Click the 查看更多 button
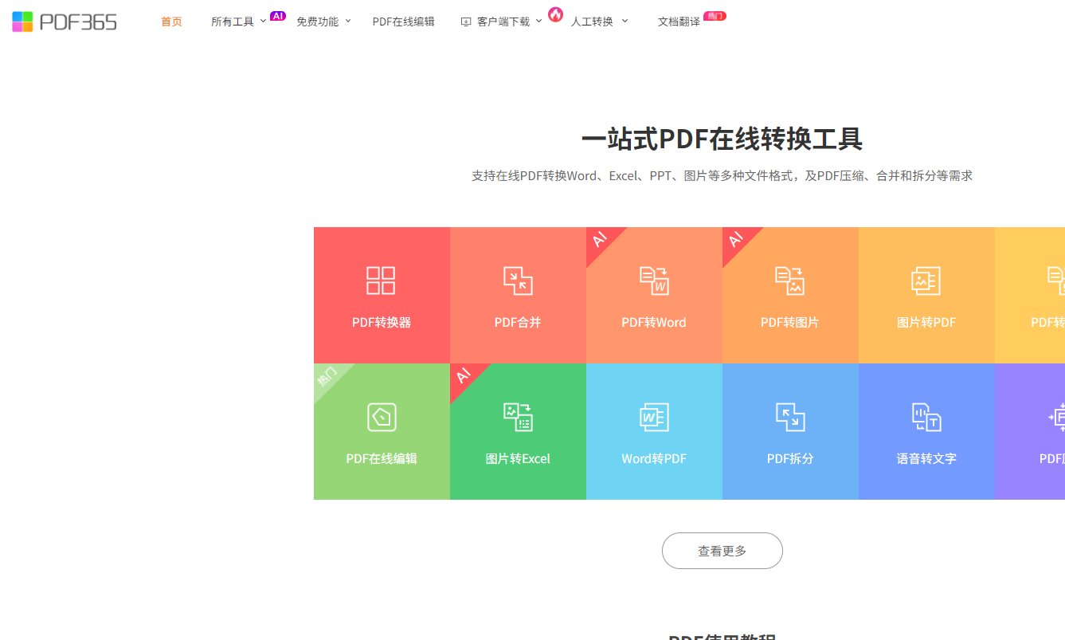The image size is (1065, 640). (x=722, y=551)
